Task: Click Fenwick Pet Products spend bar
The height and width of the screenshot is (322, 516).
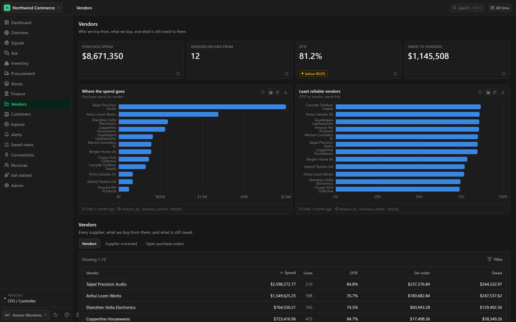Action: 124,189
